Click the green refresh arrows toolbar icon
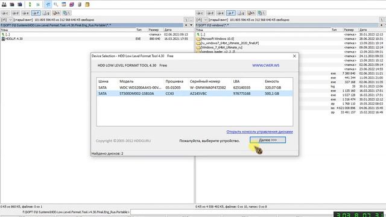Image resolution: width=386 pixels, height=217 pixels. (x=30, y=4)
